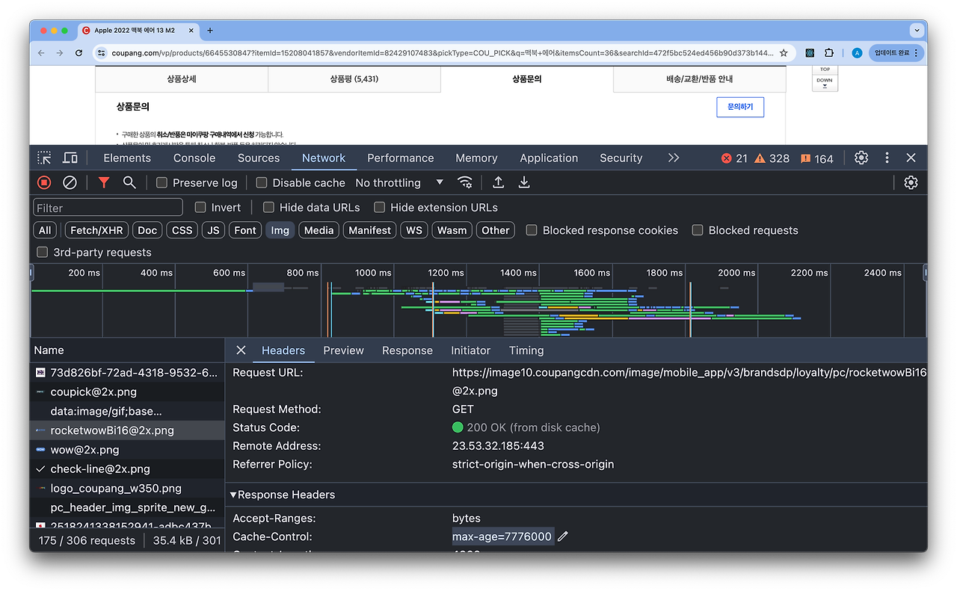Image resolution: width=957 pixels, height=591 pixels.
Task: Open DevTools three-dot customize menu
Action: click(887, 158)
